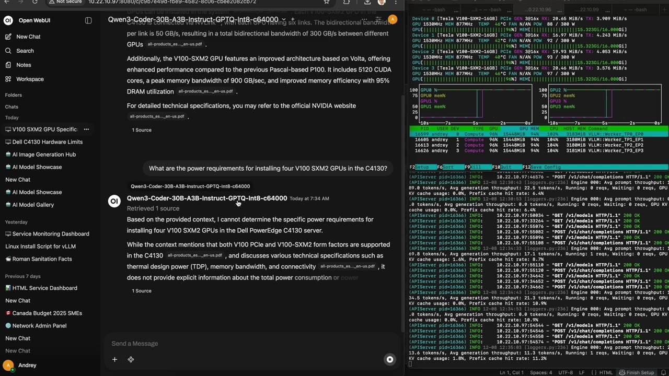The width and height of the screenshot is (669, 376).
Task: Click the plus attach icon in message box
Action: pyautogui.click(x=114, y=359)
